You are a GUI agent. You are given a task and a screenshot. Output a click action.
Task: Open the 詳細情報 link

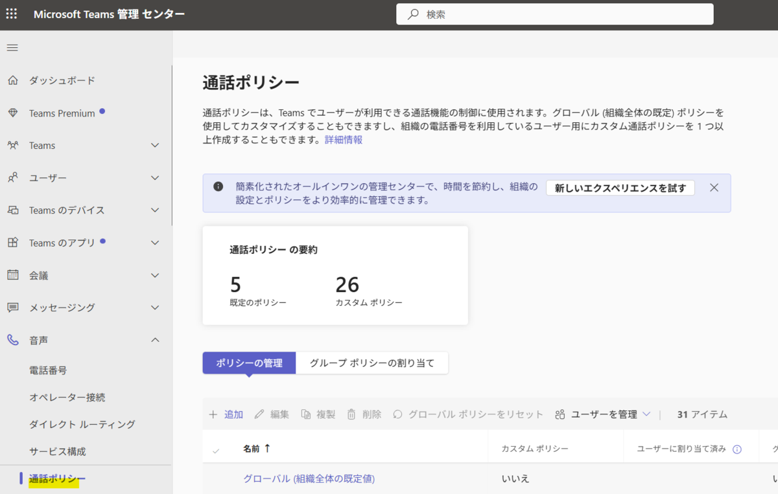[344, 139]
